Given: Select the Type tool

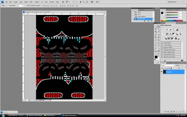Looking at the screenshot, I should (x=159, y=46).
